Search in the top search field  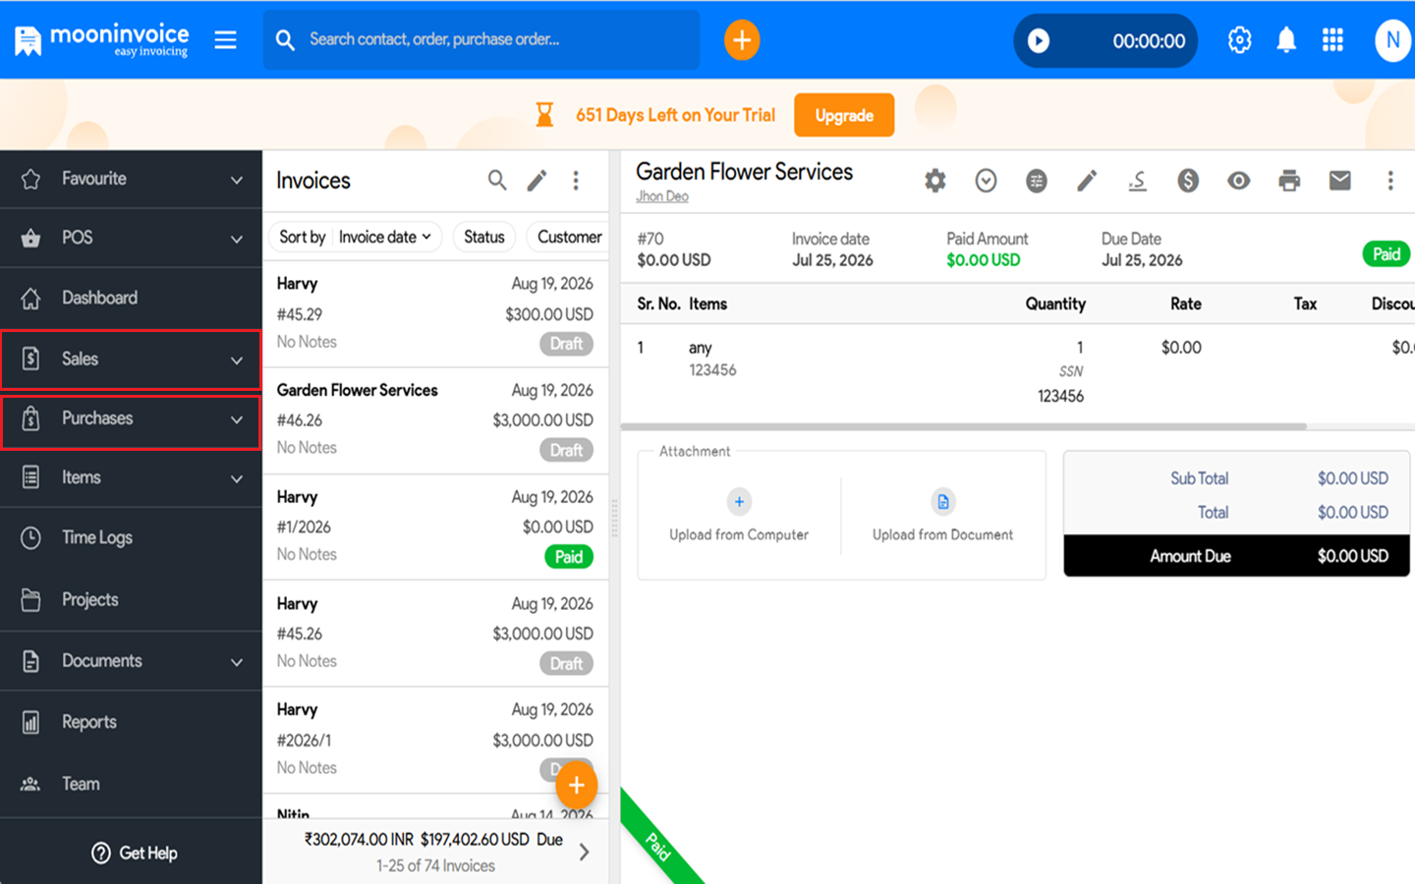481,40
